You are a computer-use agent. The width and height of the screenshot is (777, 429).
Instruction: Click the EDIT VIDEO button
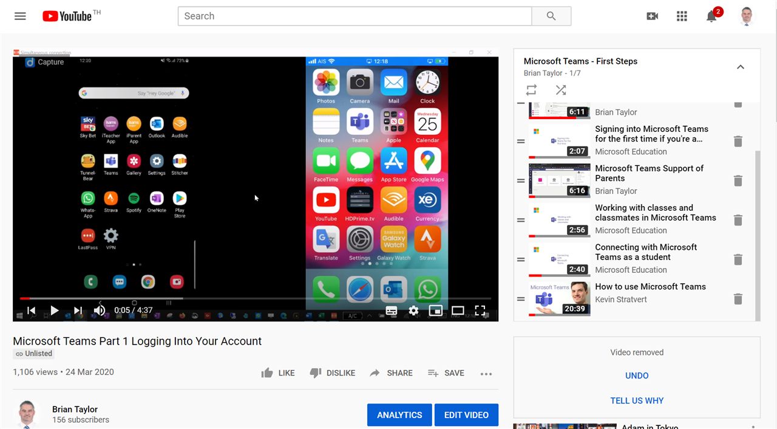[466, 415]
